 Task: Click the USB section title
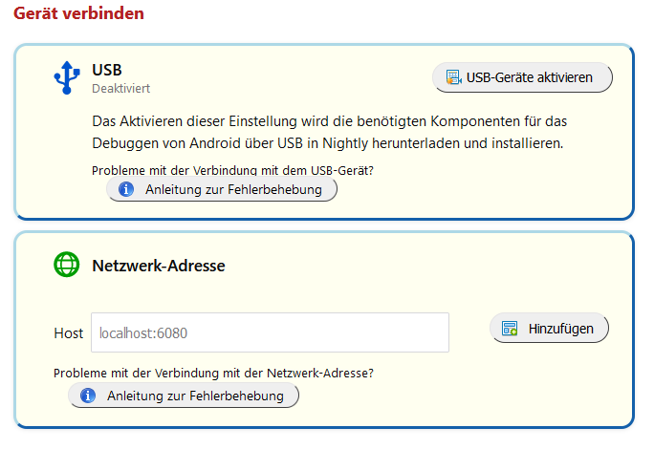[107, 70]
